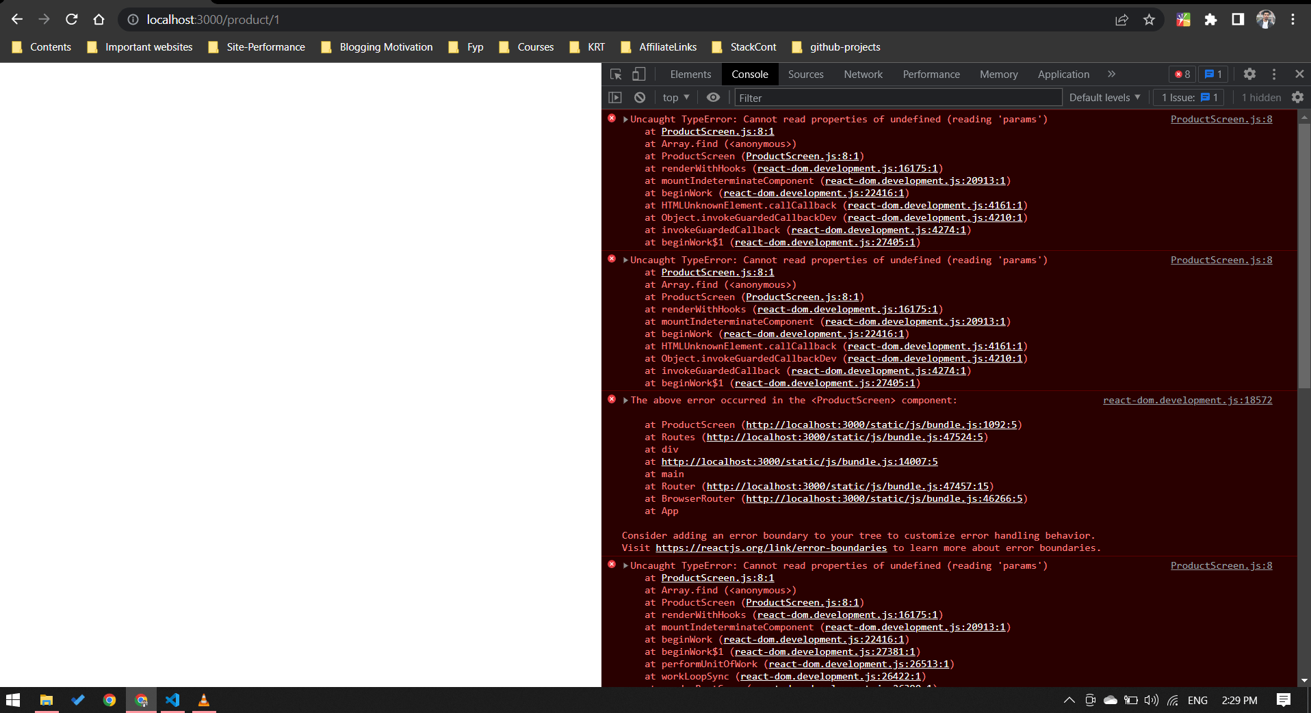Viewport: 1311px width, 713px height.
Task: Click the 1 message issues badge
Action: coord(1213,74)
